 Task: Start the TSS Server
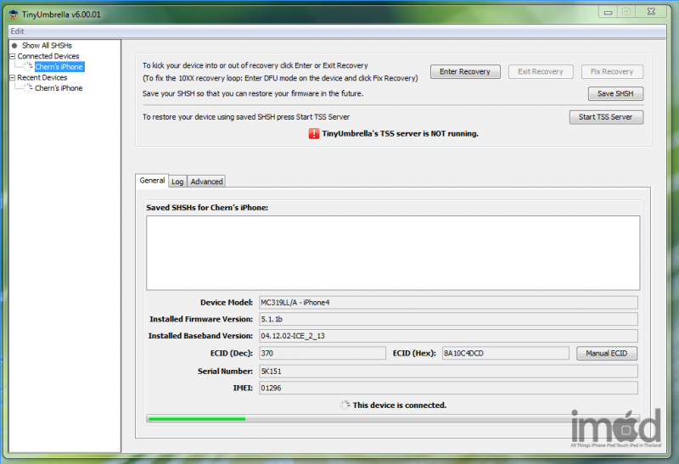pos(605,117)
